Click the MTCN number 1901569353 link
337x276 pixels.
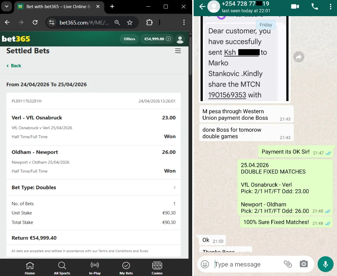[227, 95]
